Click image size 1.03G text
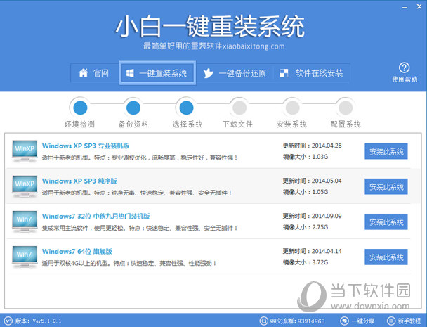This screenshot has height=327, width=427. coord(320,157)
